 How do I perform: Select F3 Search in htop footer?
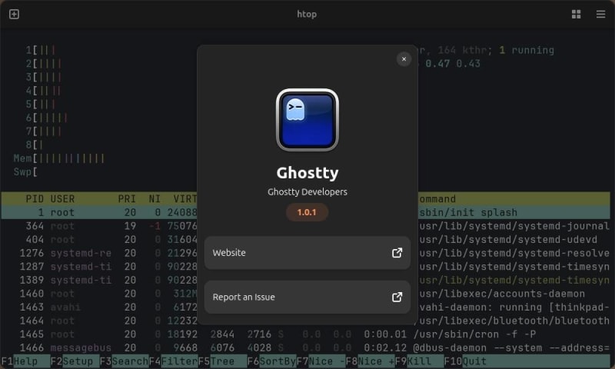coord(124,361)
